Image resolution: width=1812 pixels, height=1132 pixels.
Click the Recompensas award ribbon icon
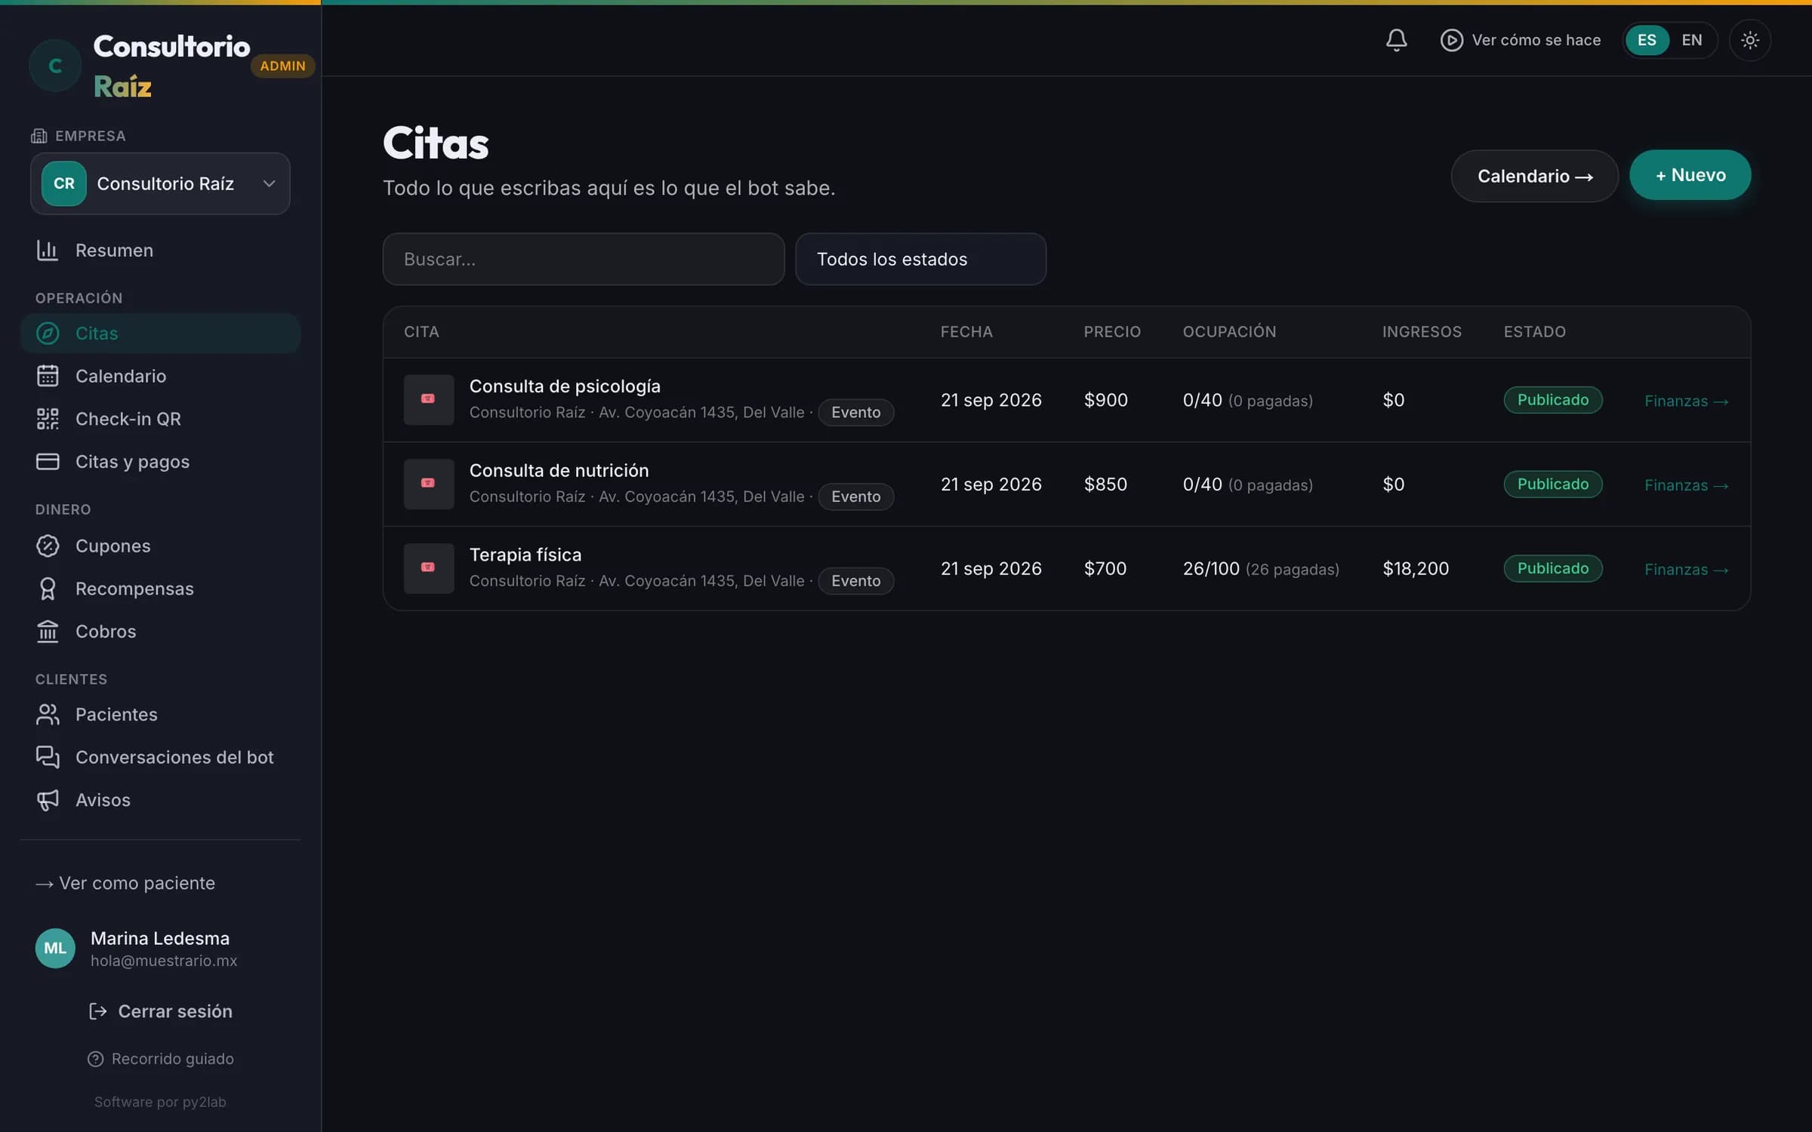(48, 589)
